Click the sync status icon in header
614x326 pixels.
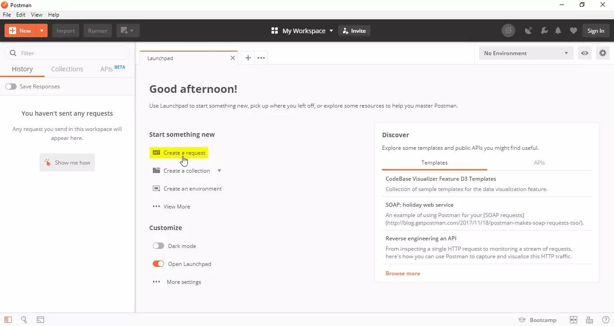click(508, 30)
